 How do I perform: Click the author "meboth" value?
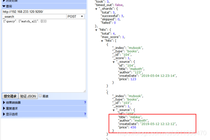141,121
